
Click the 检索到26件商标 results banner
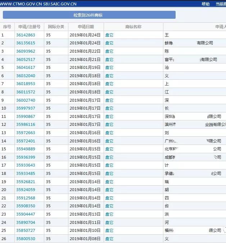click(89, 15)
